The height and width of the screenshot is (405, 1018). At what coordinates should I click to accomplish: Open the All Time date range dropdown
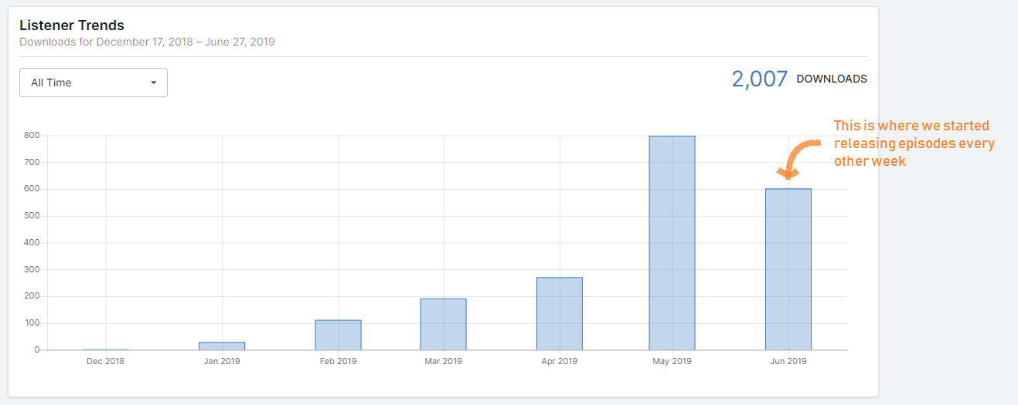(x=93, y=83)
